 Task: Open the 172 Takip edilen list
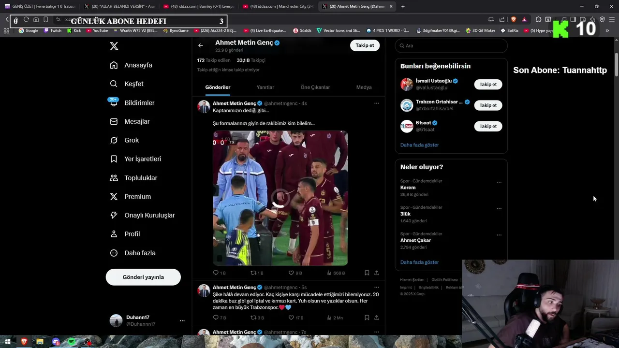(x=214, y=60)
